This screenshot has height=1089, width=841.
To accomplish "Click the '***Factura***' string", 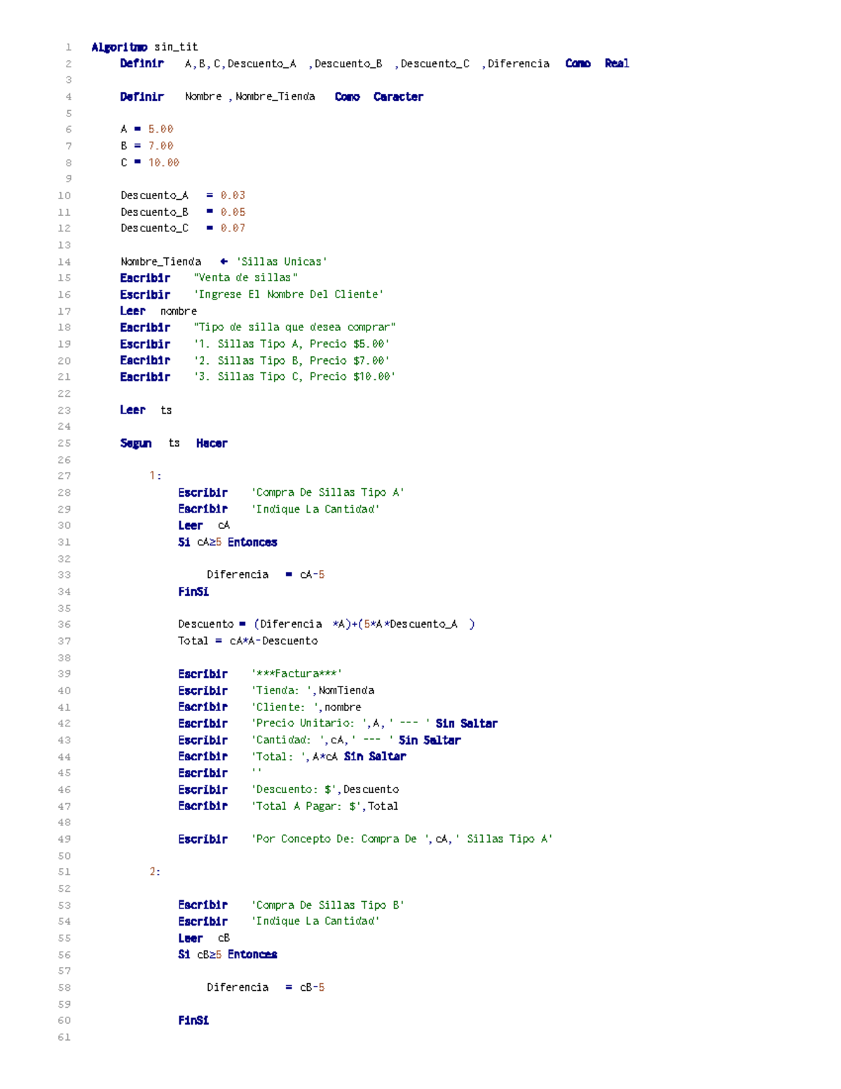I will [296, 674].
